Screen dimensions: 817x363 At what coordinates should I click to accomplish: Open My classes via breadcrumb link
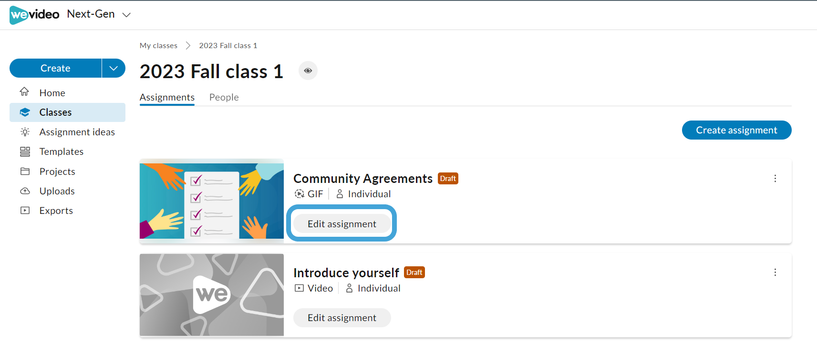(x=158, y=45)
